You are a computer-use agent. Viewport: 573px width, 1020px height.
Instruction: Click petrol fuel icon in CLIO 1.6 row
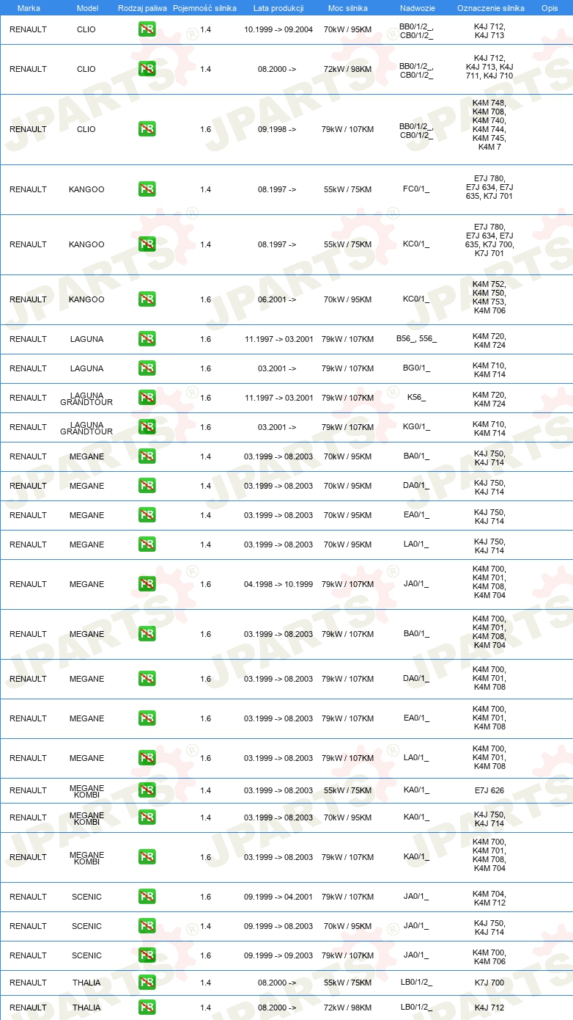[147, 129]
